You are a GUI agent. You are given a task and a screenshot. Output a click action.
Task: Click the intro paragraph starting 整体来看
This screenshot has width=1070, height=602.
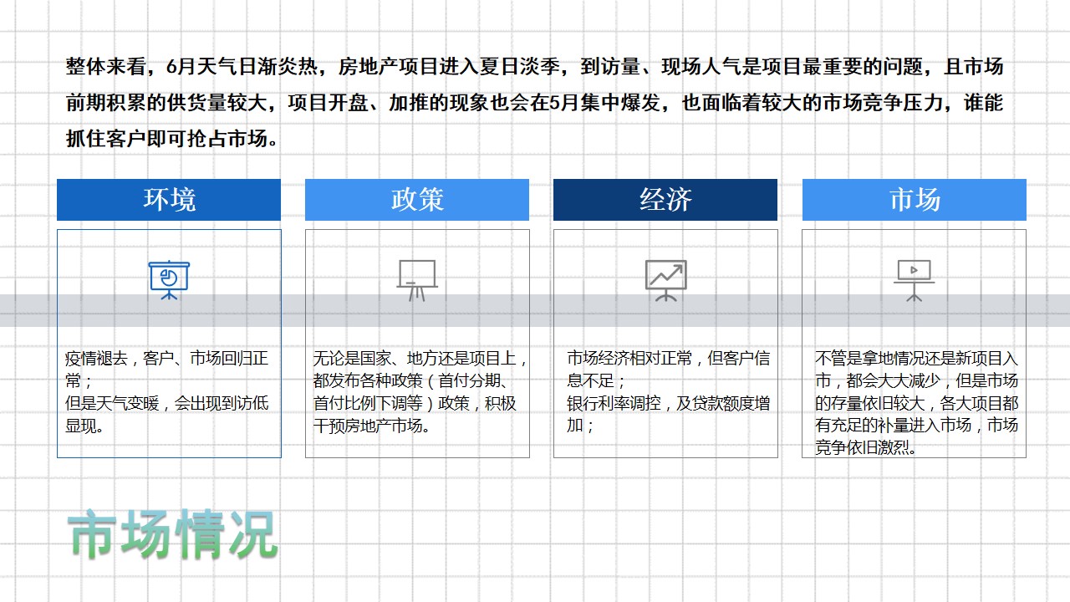tap(535, 103)
